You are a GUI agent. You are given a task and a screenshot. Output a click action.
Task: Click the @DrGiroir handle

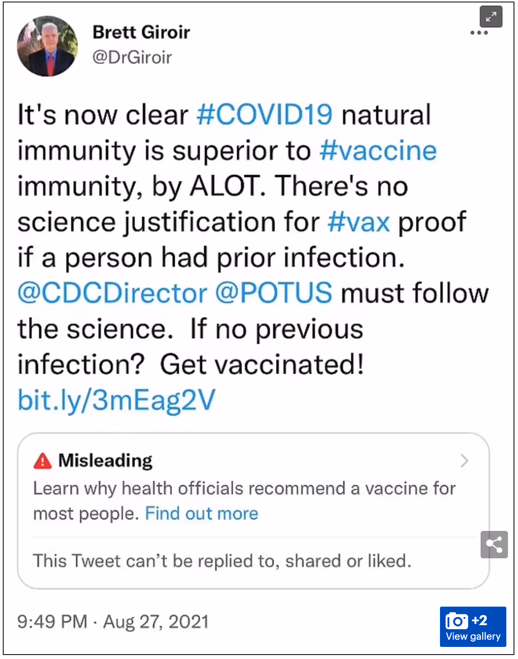(x=132, y=57)
